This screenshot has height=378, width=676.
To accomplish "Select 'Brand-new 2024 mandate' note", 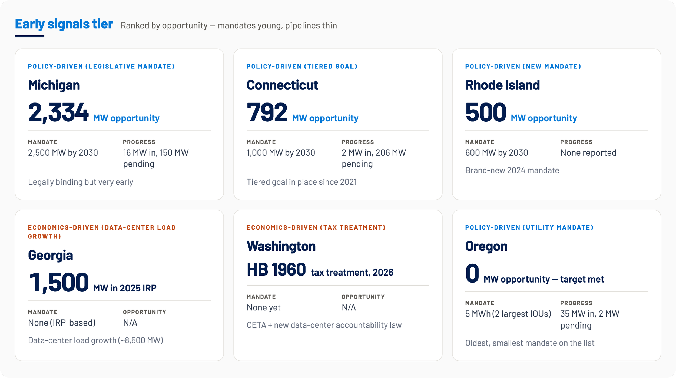I will pos(512,170).
